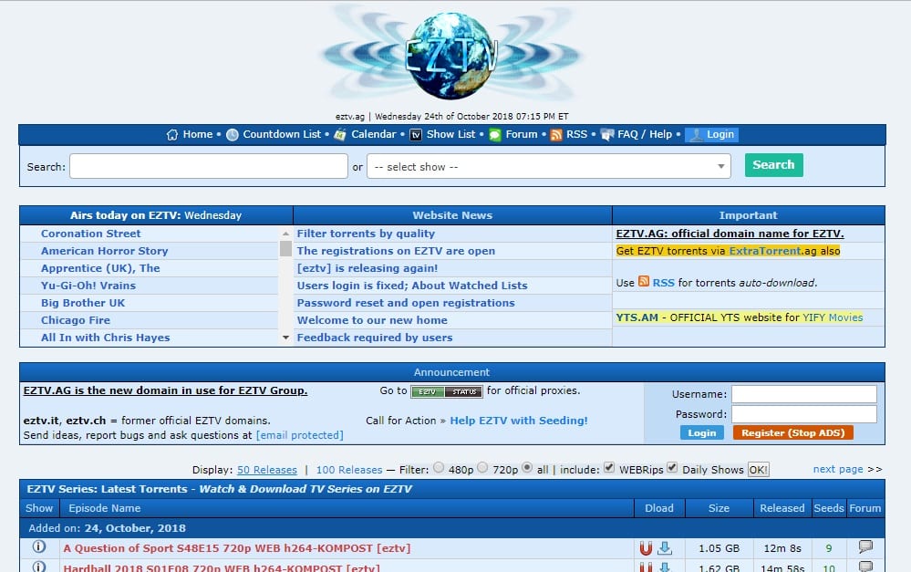The image size is (911, 572).
Task: Click the Home icon in navigation bar
Action: pos(172,134)
